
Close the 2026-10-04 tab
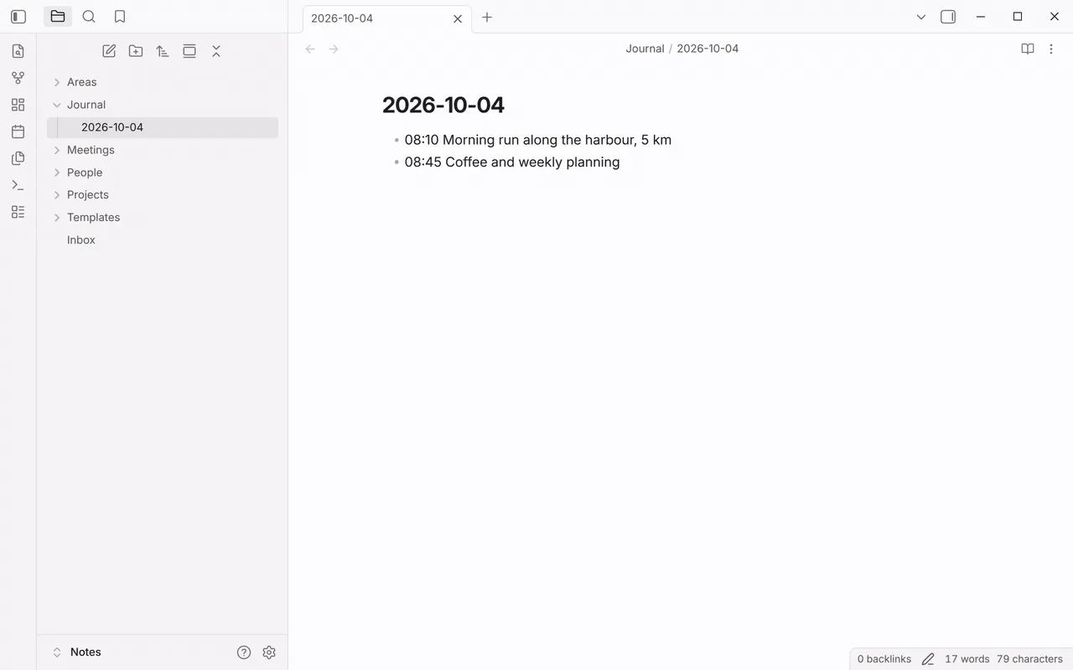coord(458,18)
